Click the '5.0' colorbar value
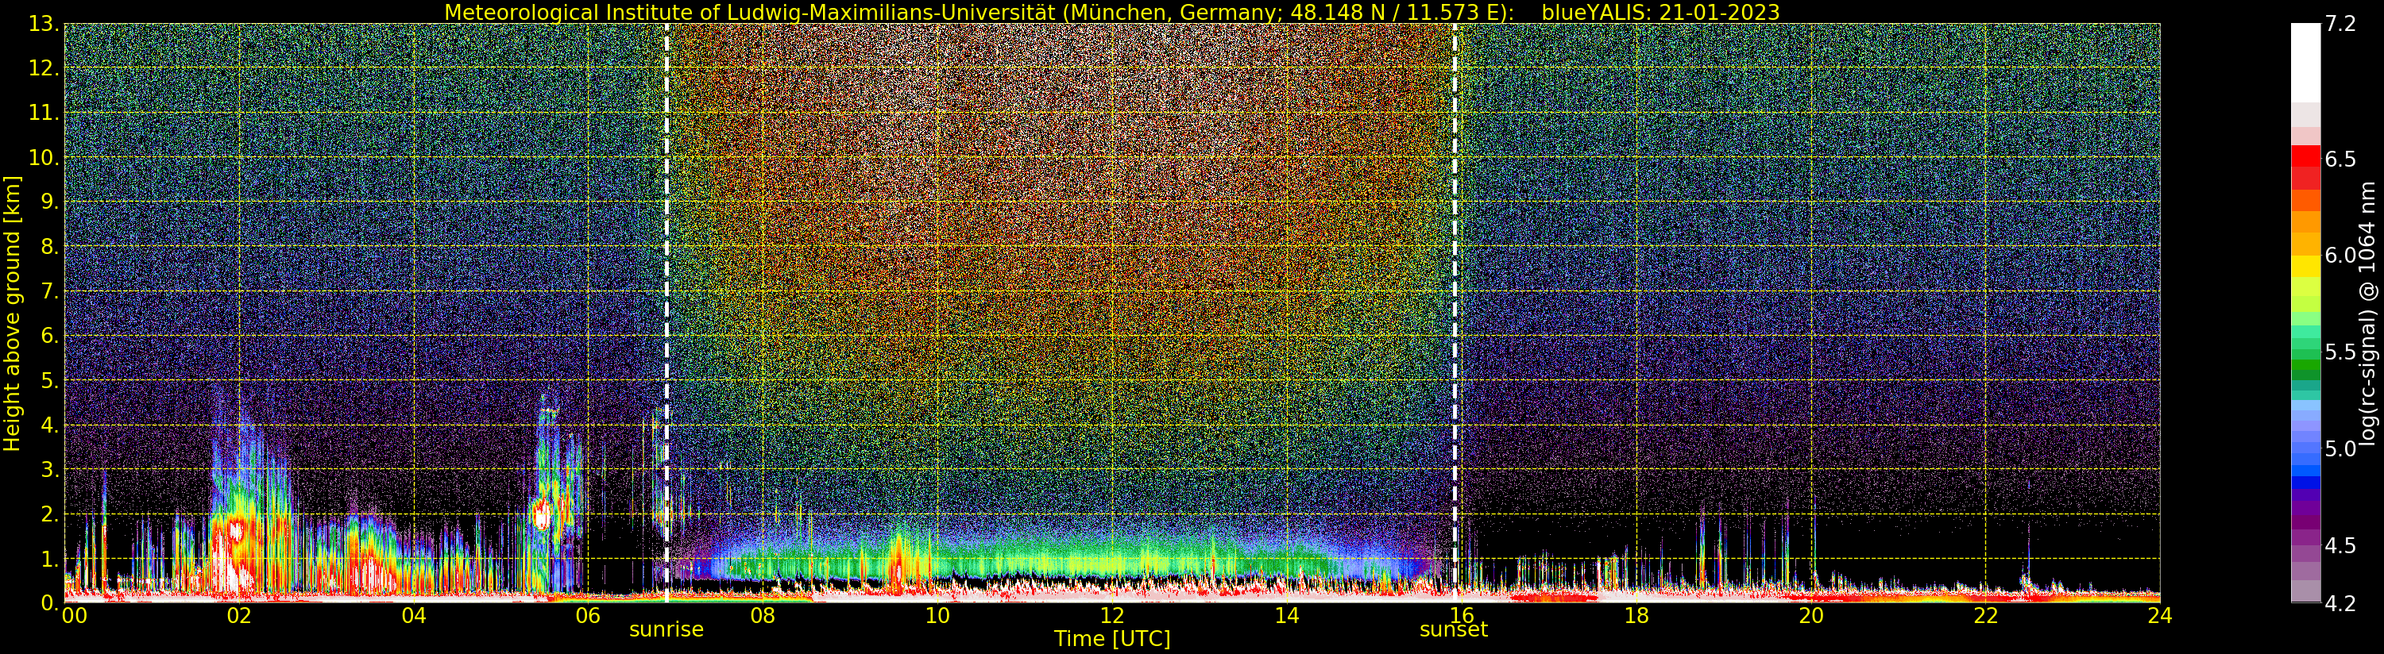 2340,448
